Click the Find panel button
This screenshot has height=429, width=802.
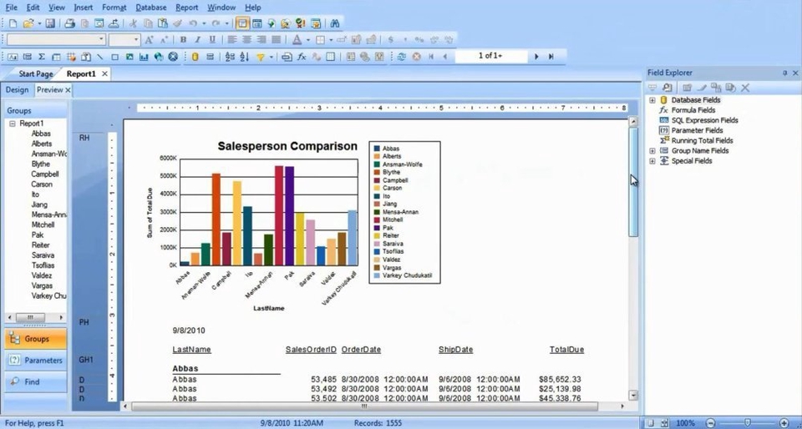coord(36,381)
